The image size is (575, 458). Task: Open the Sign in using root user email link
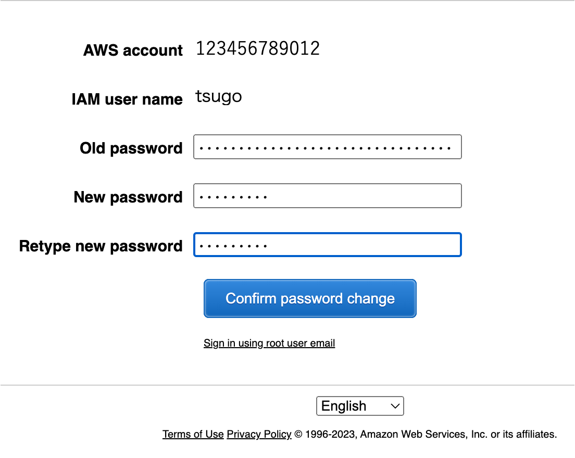[269, 343]
